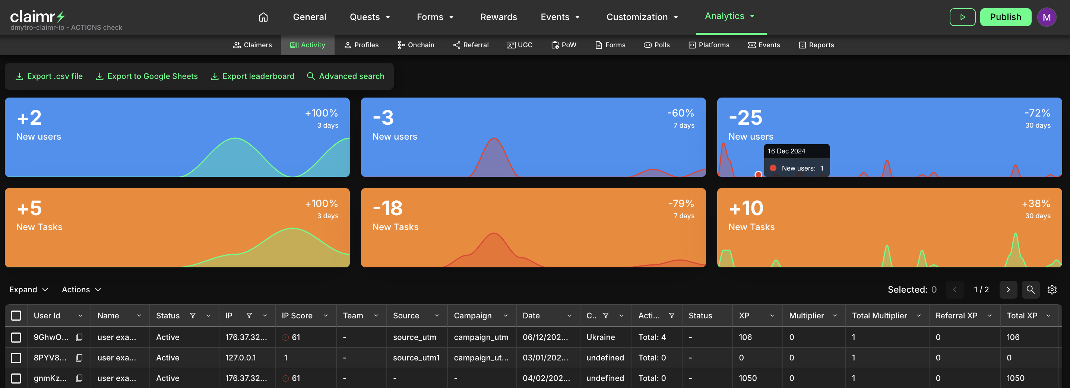Image resolution: width=1070 pixels, height=388 pixels.
Task: Click the 3 days New users card
Action: tap(177, 137)
